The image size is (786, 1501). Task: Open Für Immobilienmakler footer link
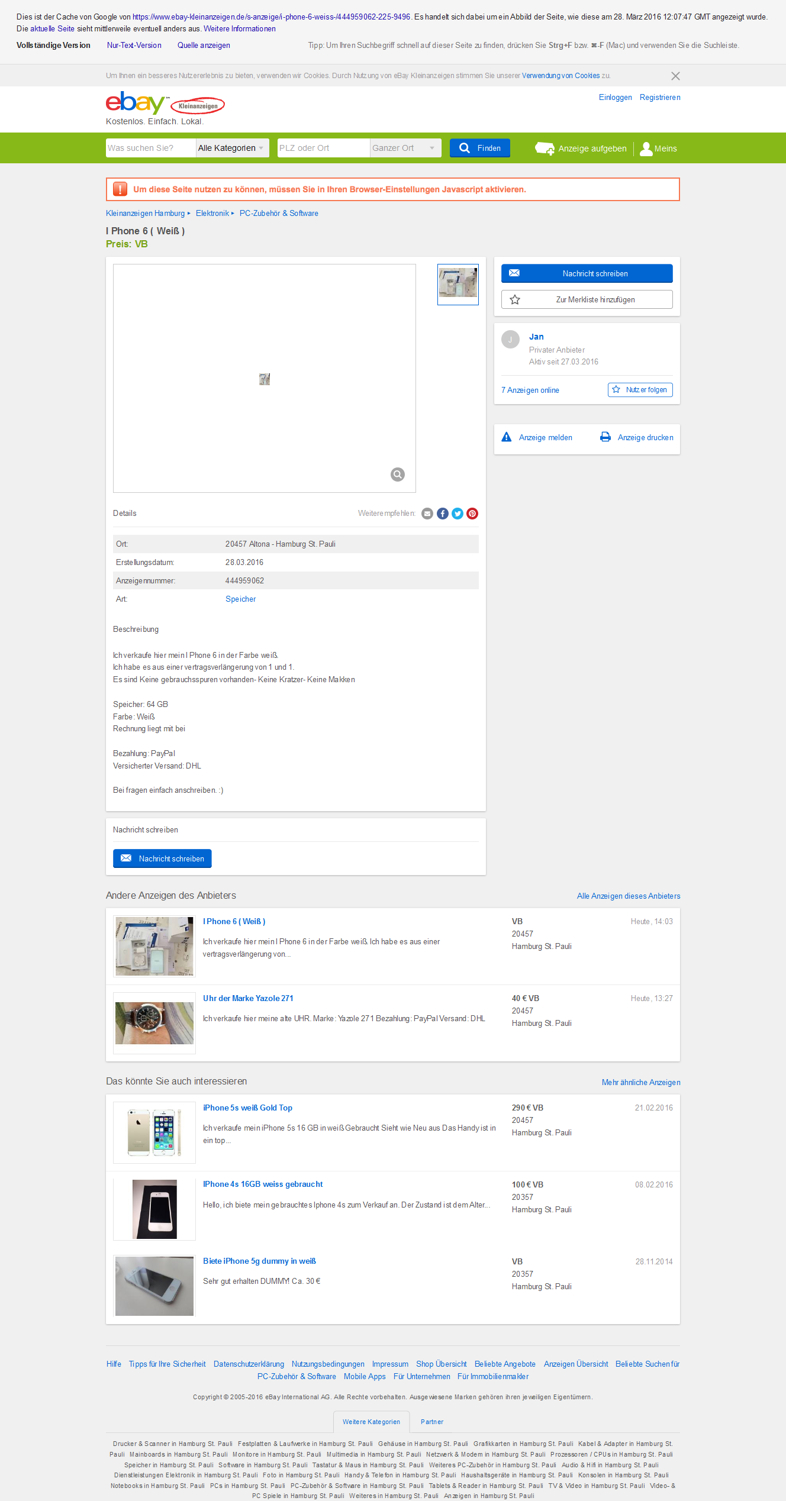point(493,1376)
